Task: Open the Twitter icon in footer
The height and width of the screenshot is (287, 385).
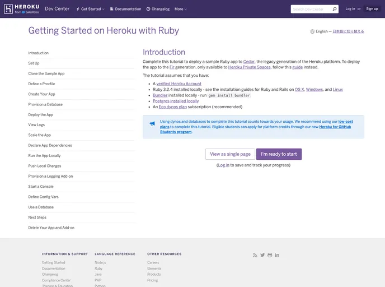Action: coord(262,255)
